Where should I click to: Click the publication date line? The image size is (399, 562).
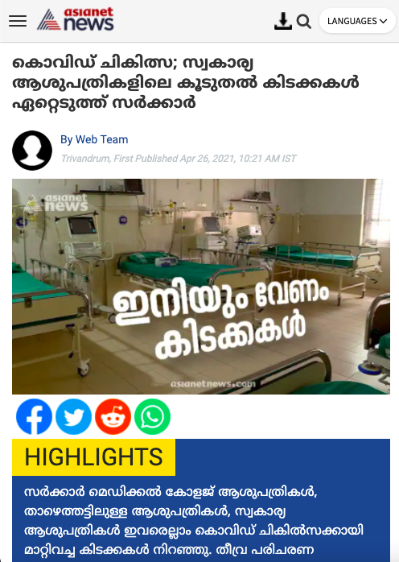pos(179,159)
